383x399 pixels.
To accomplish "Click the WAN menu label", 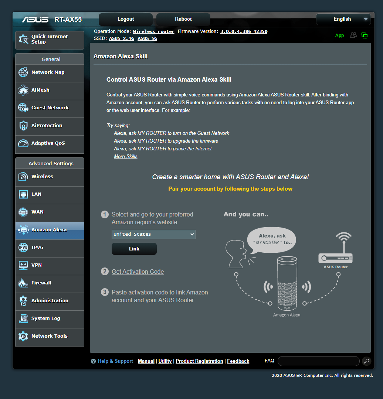I will coord(37,212).
